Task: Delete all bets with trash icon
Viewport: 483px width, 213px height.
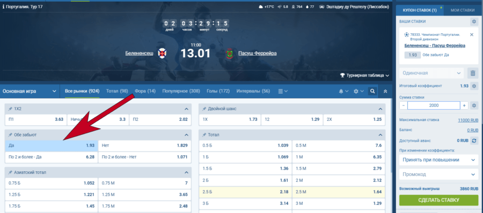Action: [472, 73]
